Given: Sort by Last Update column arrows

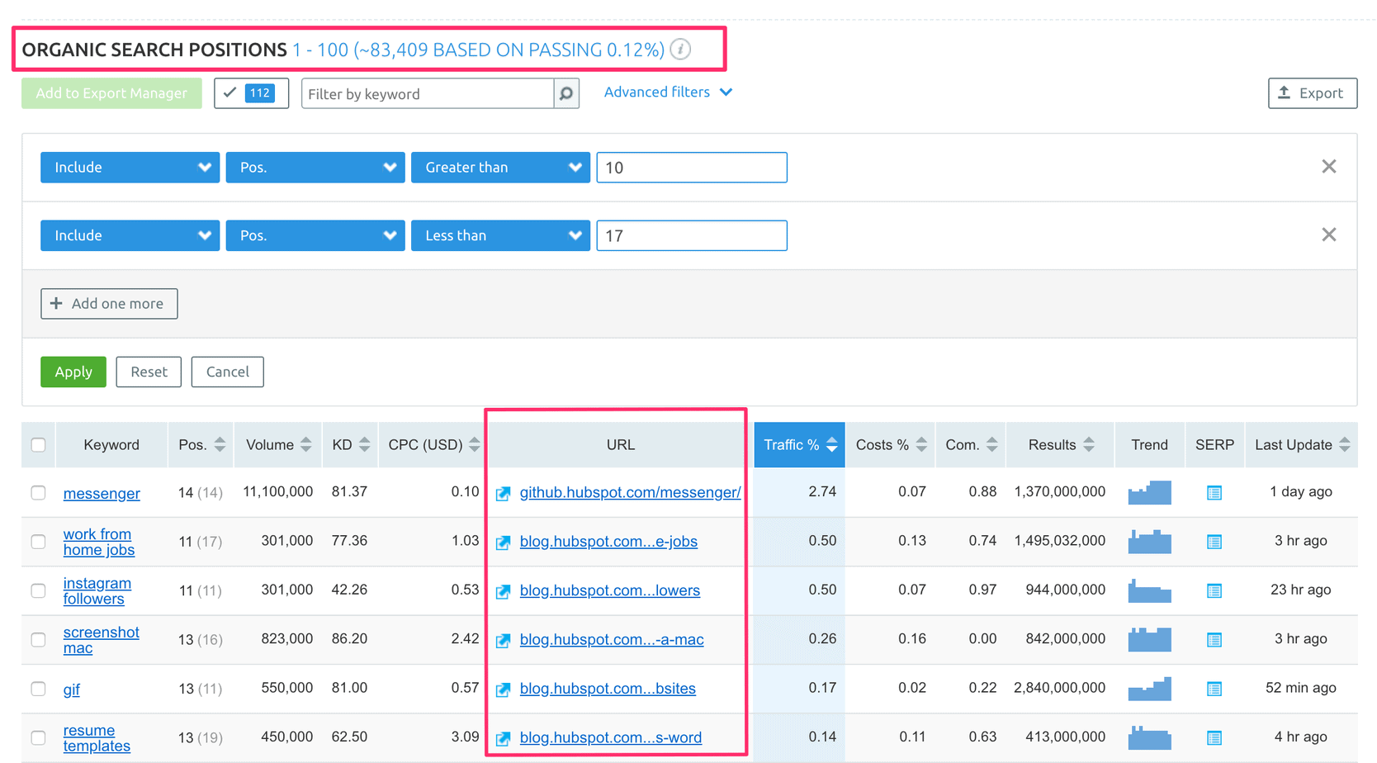Looking at the screenshot, I should (1345, 444).
